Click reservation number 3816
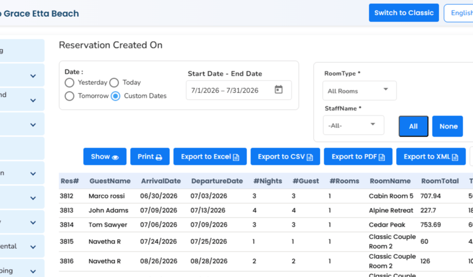The width and height of the screenshot is (473, 277). (x=67, y=261)
